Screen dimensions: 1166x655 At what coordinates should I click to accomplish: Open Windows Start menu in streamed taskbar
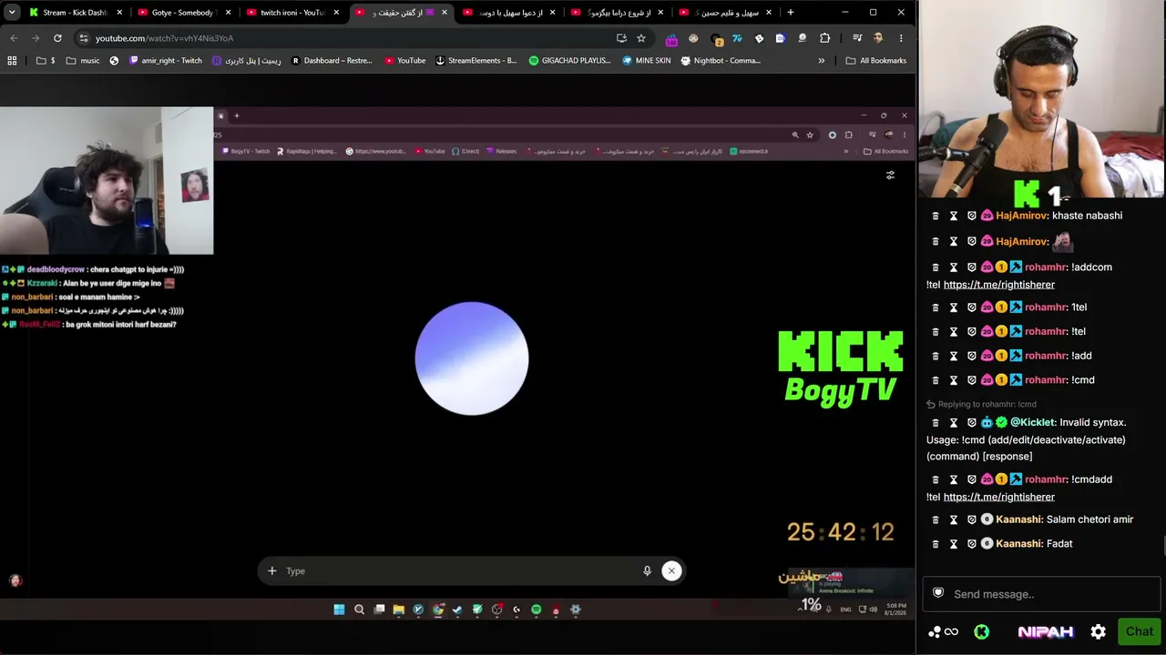point(339,610)
